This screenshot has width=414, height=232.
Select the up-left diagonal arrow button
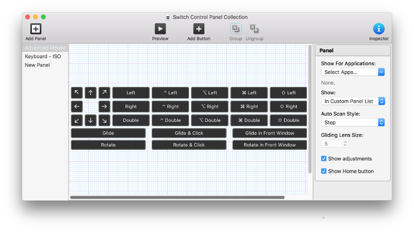[77, 93]
